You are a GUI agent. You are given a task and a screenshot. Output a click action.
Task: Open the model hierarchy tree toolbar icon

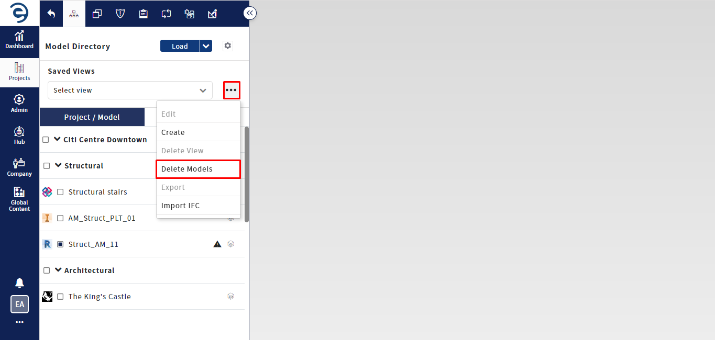pyautogui.click(x=74, y=14)
